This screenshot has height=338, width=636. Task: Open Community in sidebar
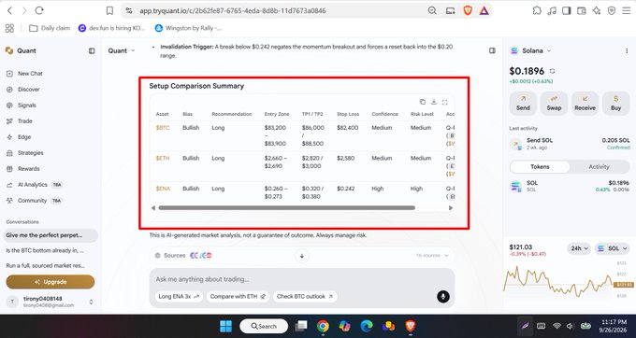point(34,201)
